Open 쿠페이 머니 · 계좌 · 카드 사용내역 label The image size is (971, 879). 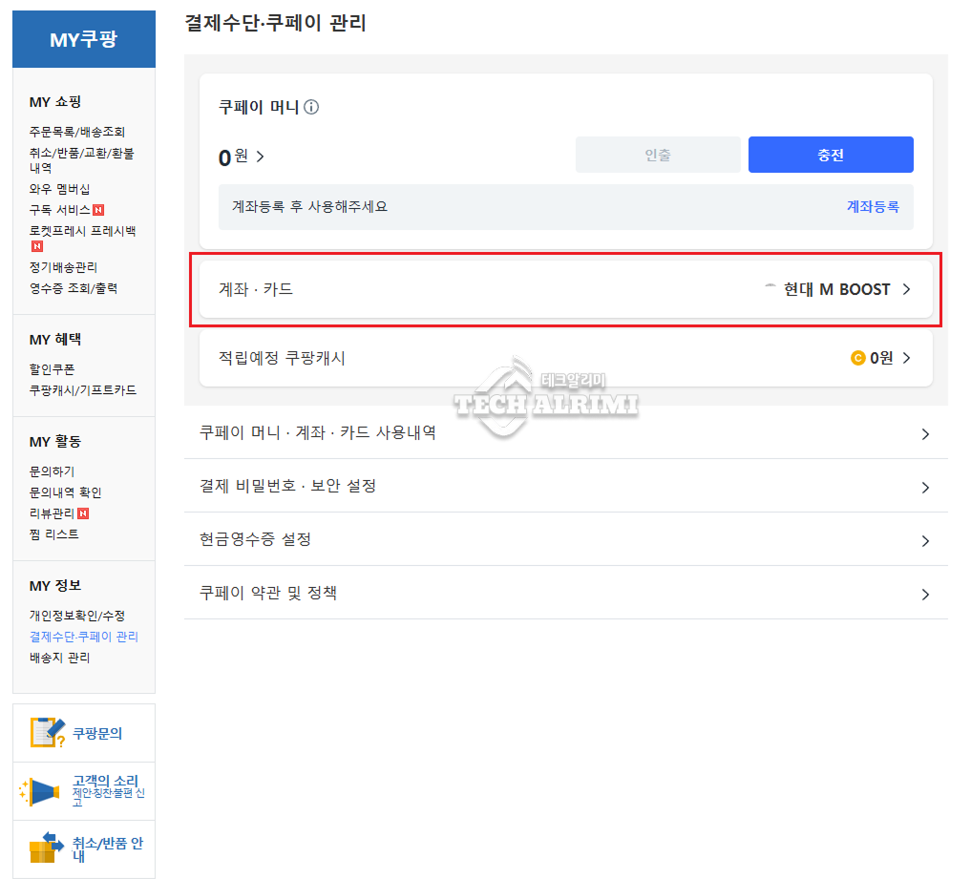(318, 432)
